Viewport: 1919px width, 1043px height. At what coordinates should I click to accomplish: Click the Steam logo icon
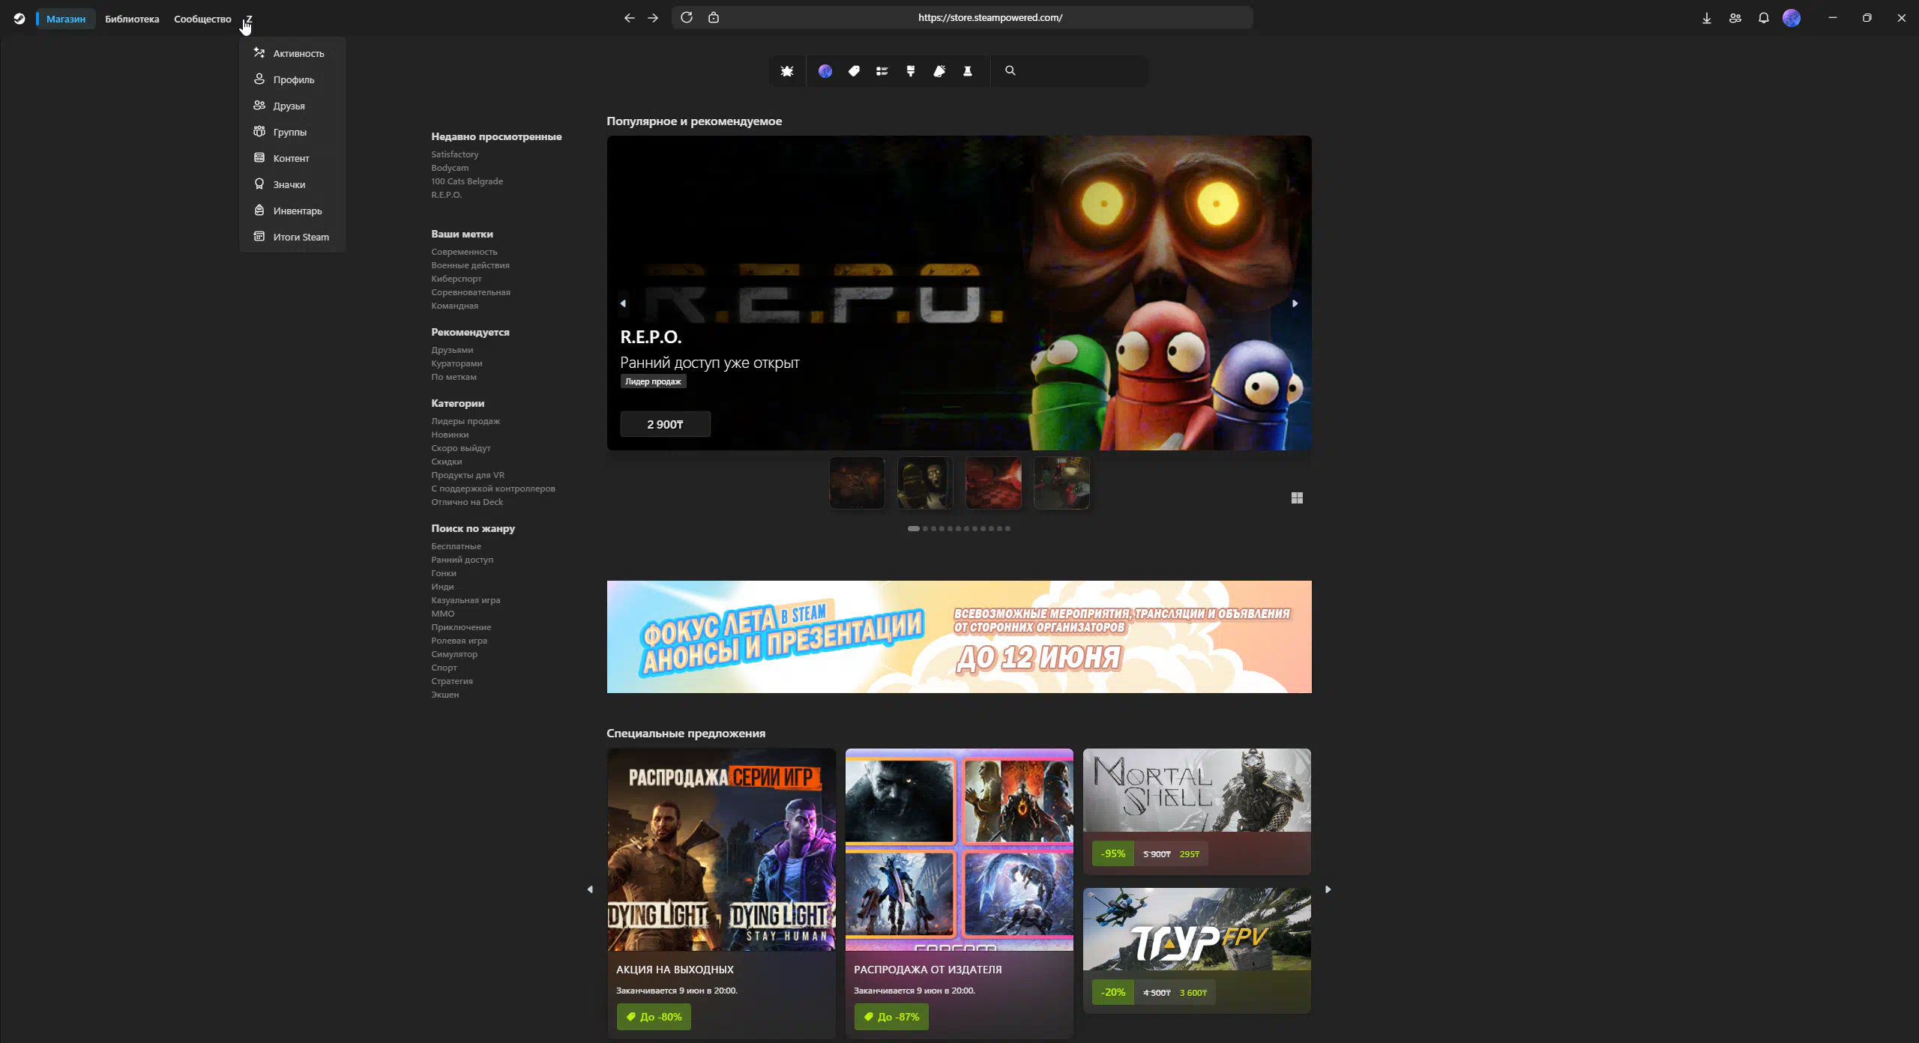19,19
